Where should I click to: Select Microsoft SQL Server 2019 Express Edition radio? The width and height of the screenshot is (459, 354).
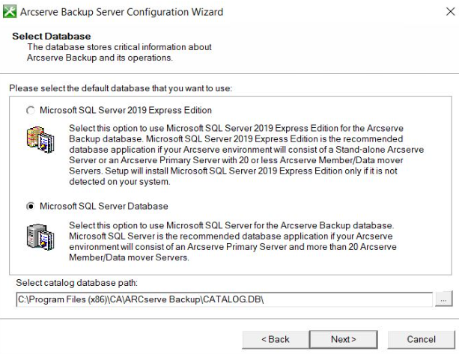point(31,110)
